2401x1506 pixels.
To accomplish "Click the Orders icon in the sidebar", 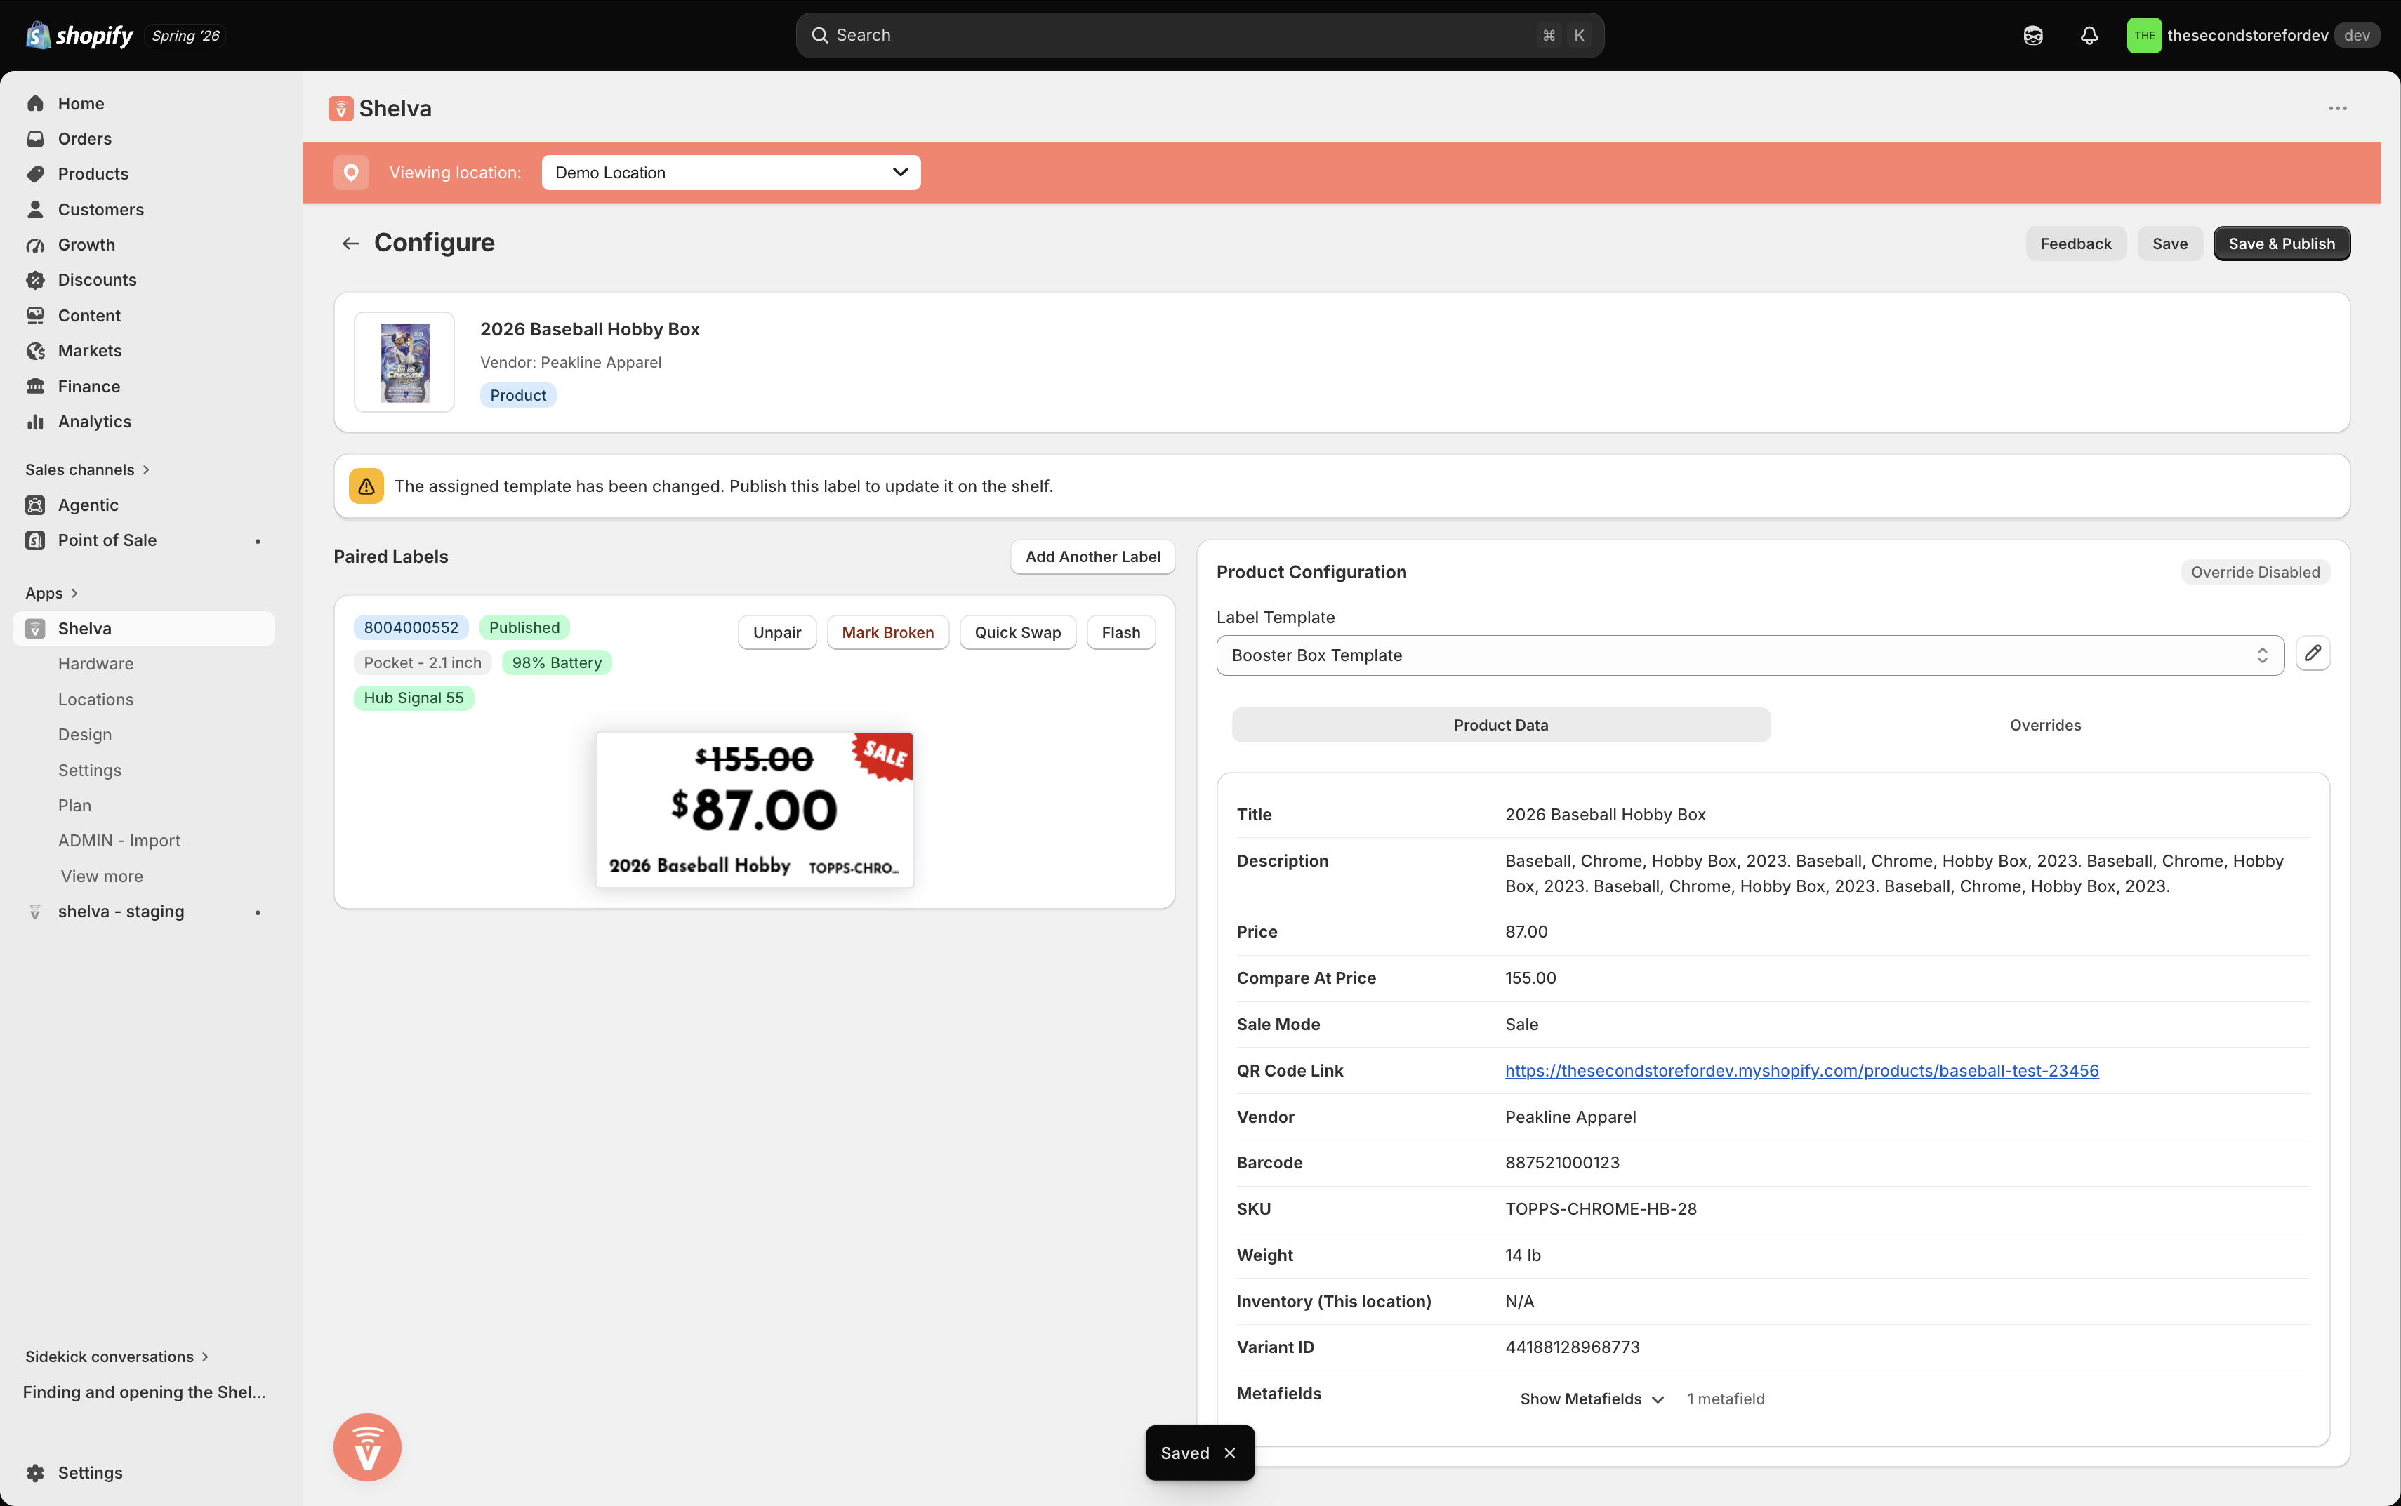I will coord(36,138).
